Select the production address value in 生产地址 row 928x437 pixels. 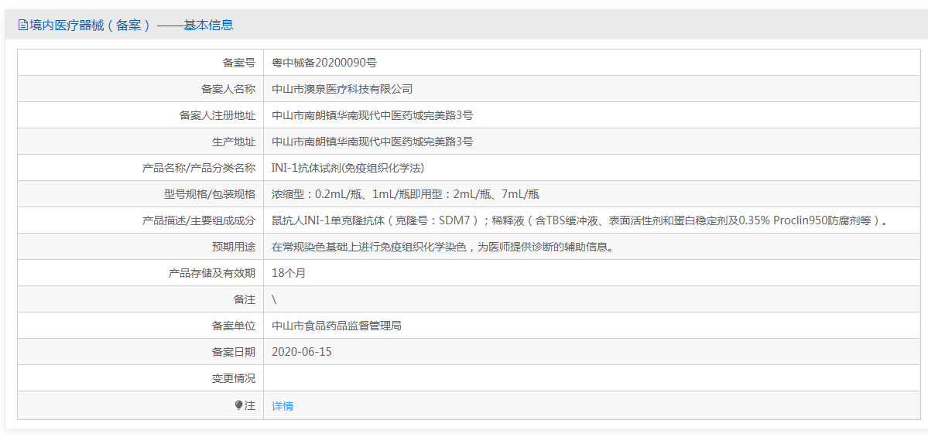tap(372, 142)
